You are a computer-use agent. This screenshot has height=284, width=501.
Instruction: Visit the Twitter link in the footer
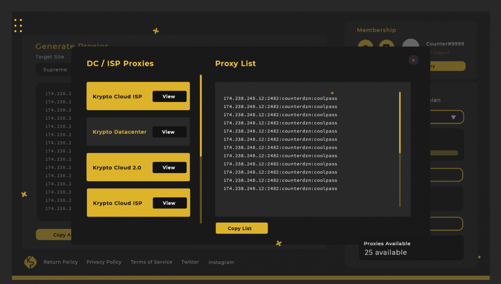pyautogui.click(x=190, y=262)
